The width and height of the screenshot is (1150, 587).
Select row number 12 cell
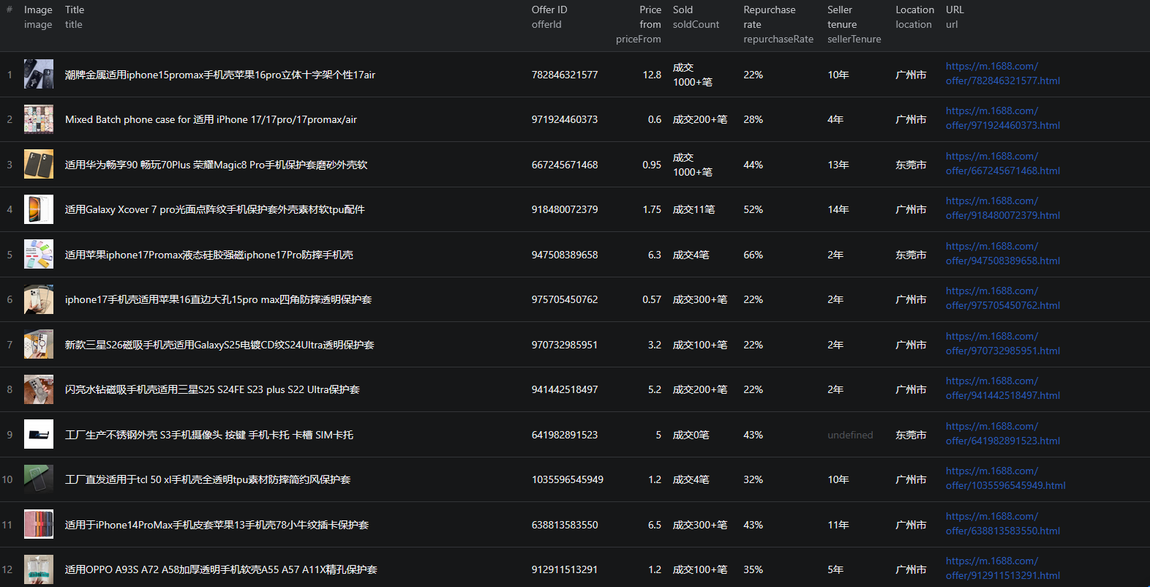(x=7, y=569)
